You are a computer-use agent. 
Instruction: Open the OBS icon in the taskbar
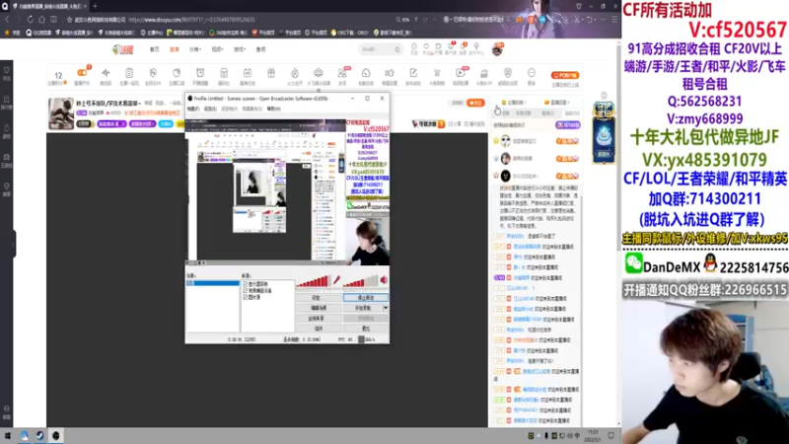point(56,435)
